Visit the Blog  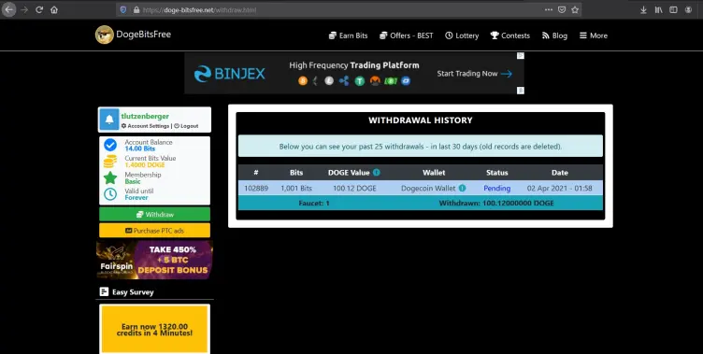(554, 35)
